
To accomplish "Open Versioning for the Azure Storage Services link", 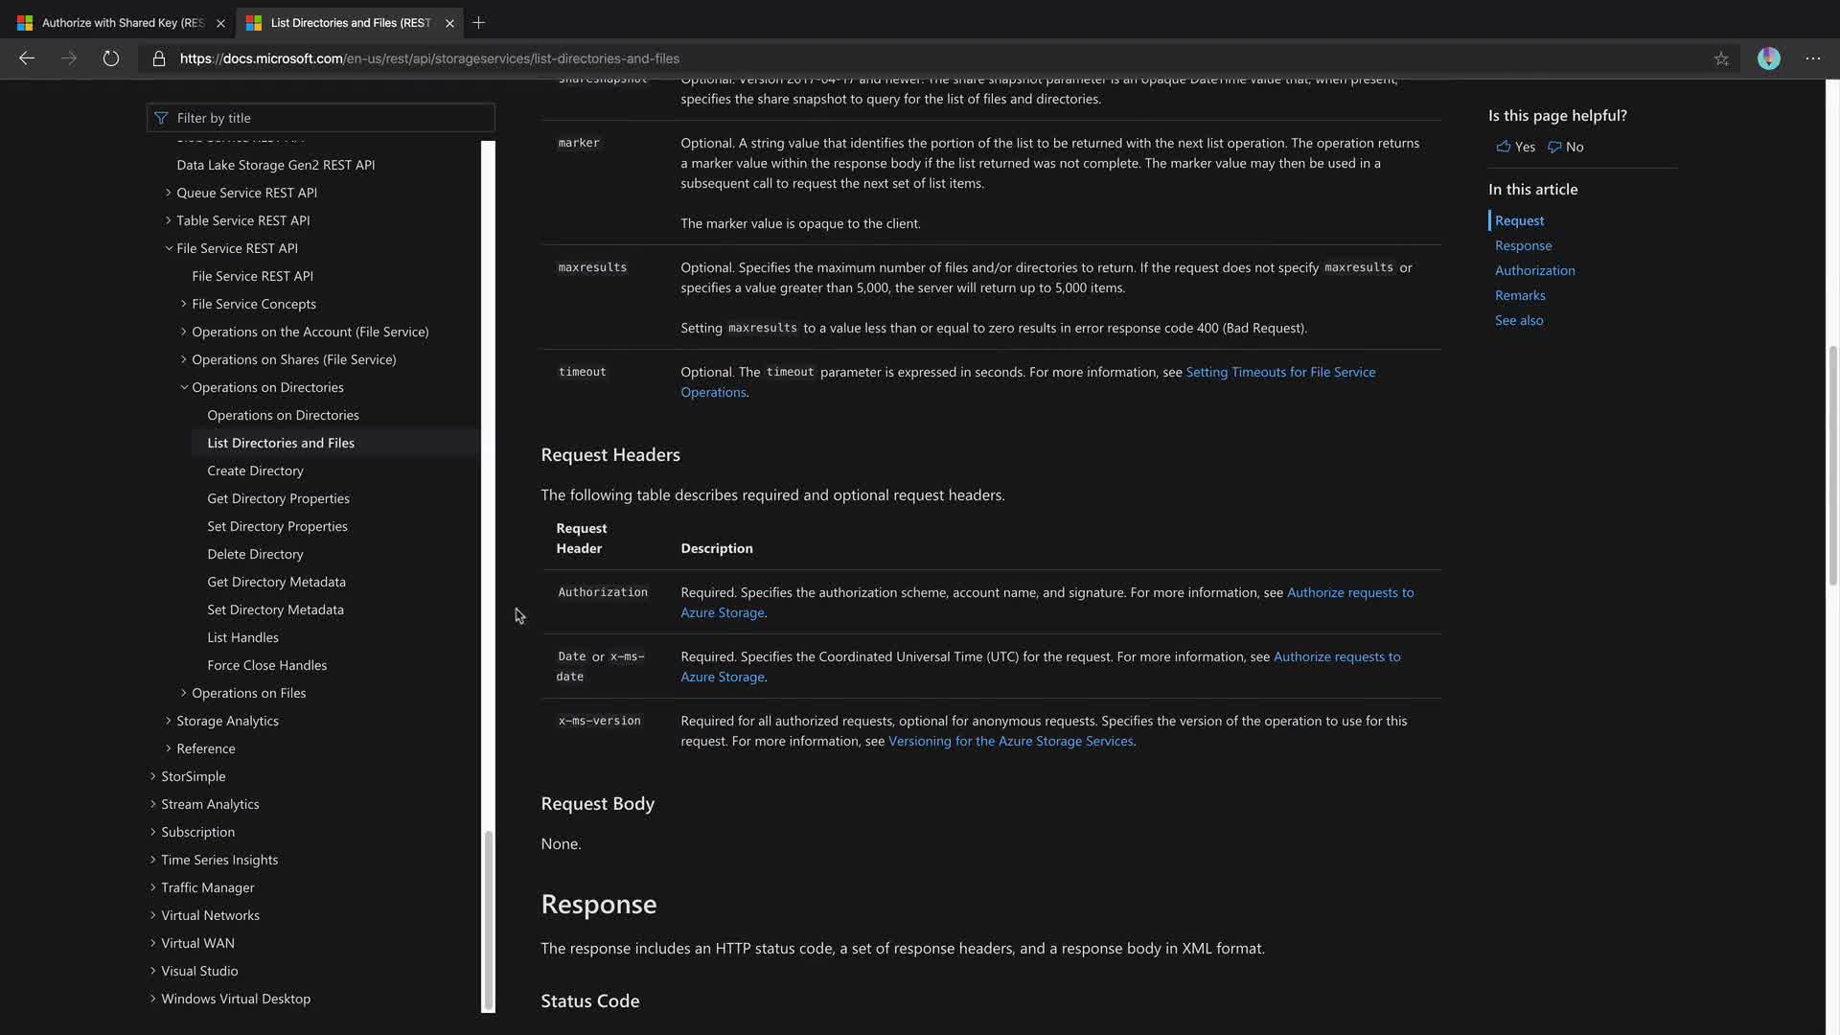I will tap(1010, 741).
